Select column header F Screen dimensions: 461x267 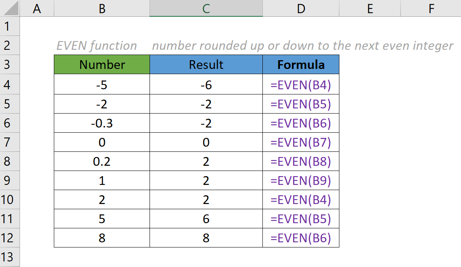coord(431,8)
